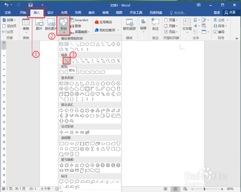Pin the ribbon using the pin icon
Viewport: 241px width, 192px height.
(x=237, y=38)
